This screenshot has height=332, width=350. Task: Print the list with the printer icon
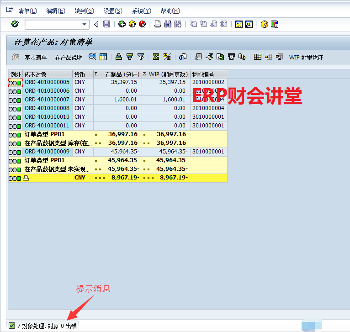click(158, 24)
